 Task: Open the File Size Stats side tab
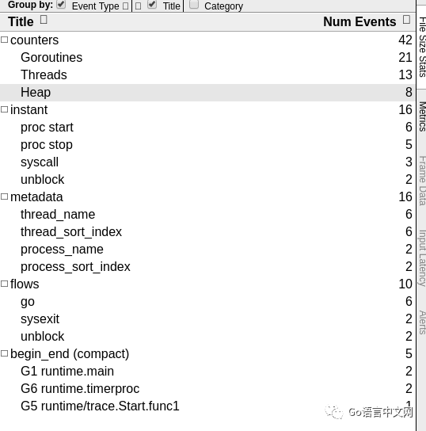(x=421, y=47)
